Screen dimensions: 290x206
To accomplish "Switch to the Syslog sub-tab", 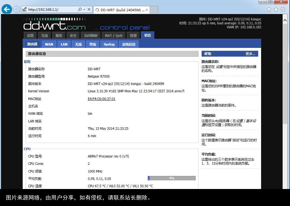I will pos(109,44).
